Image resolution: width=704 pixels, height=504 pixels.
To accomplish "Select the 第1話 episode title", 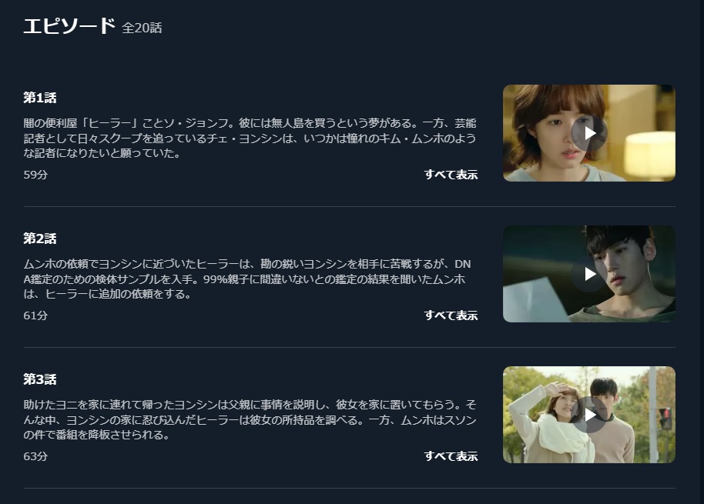I will tap(40, 98).
